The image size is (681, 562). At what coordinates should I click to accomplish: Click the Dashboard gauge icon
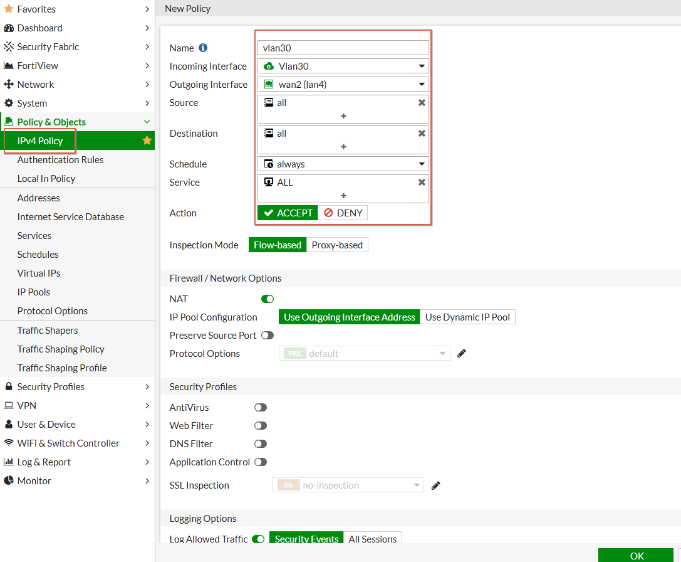(x=8, y=28)
